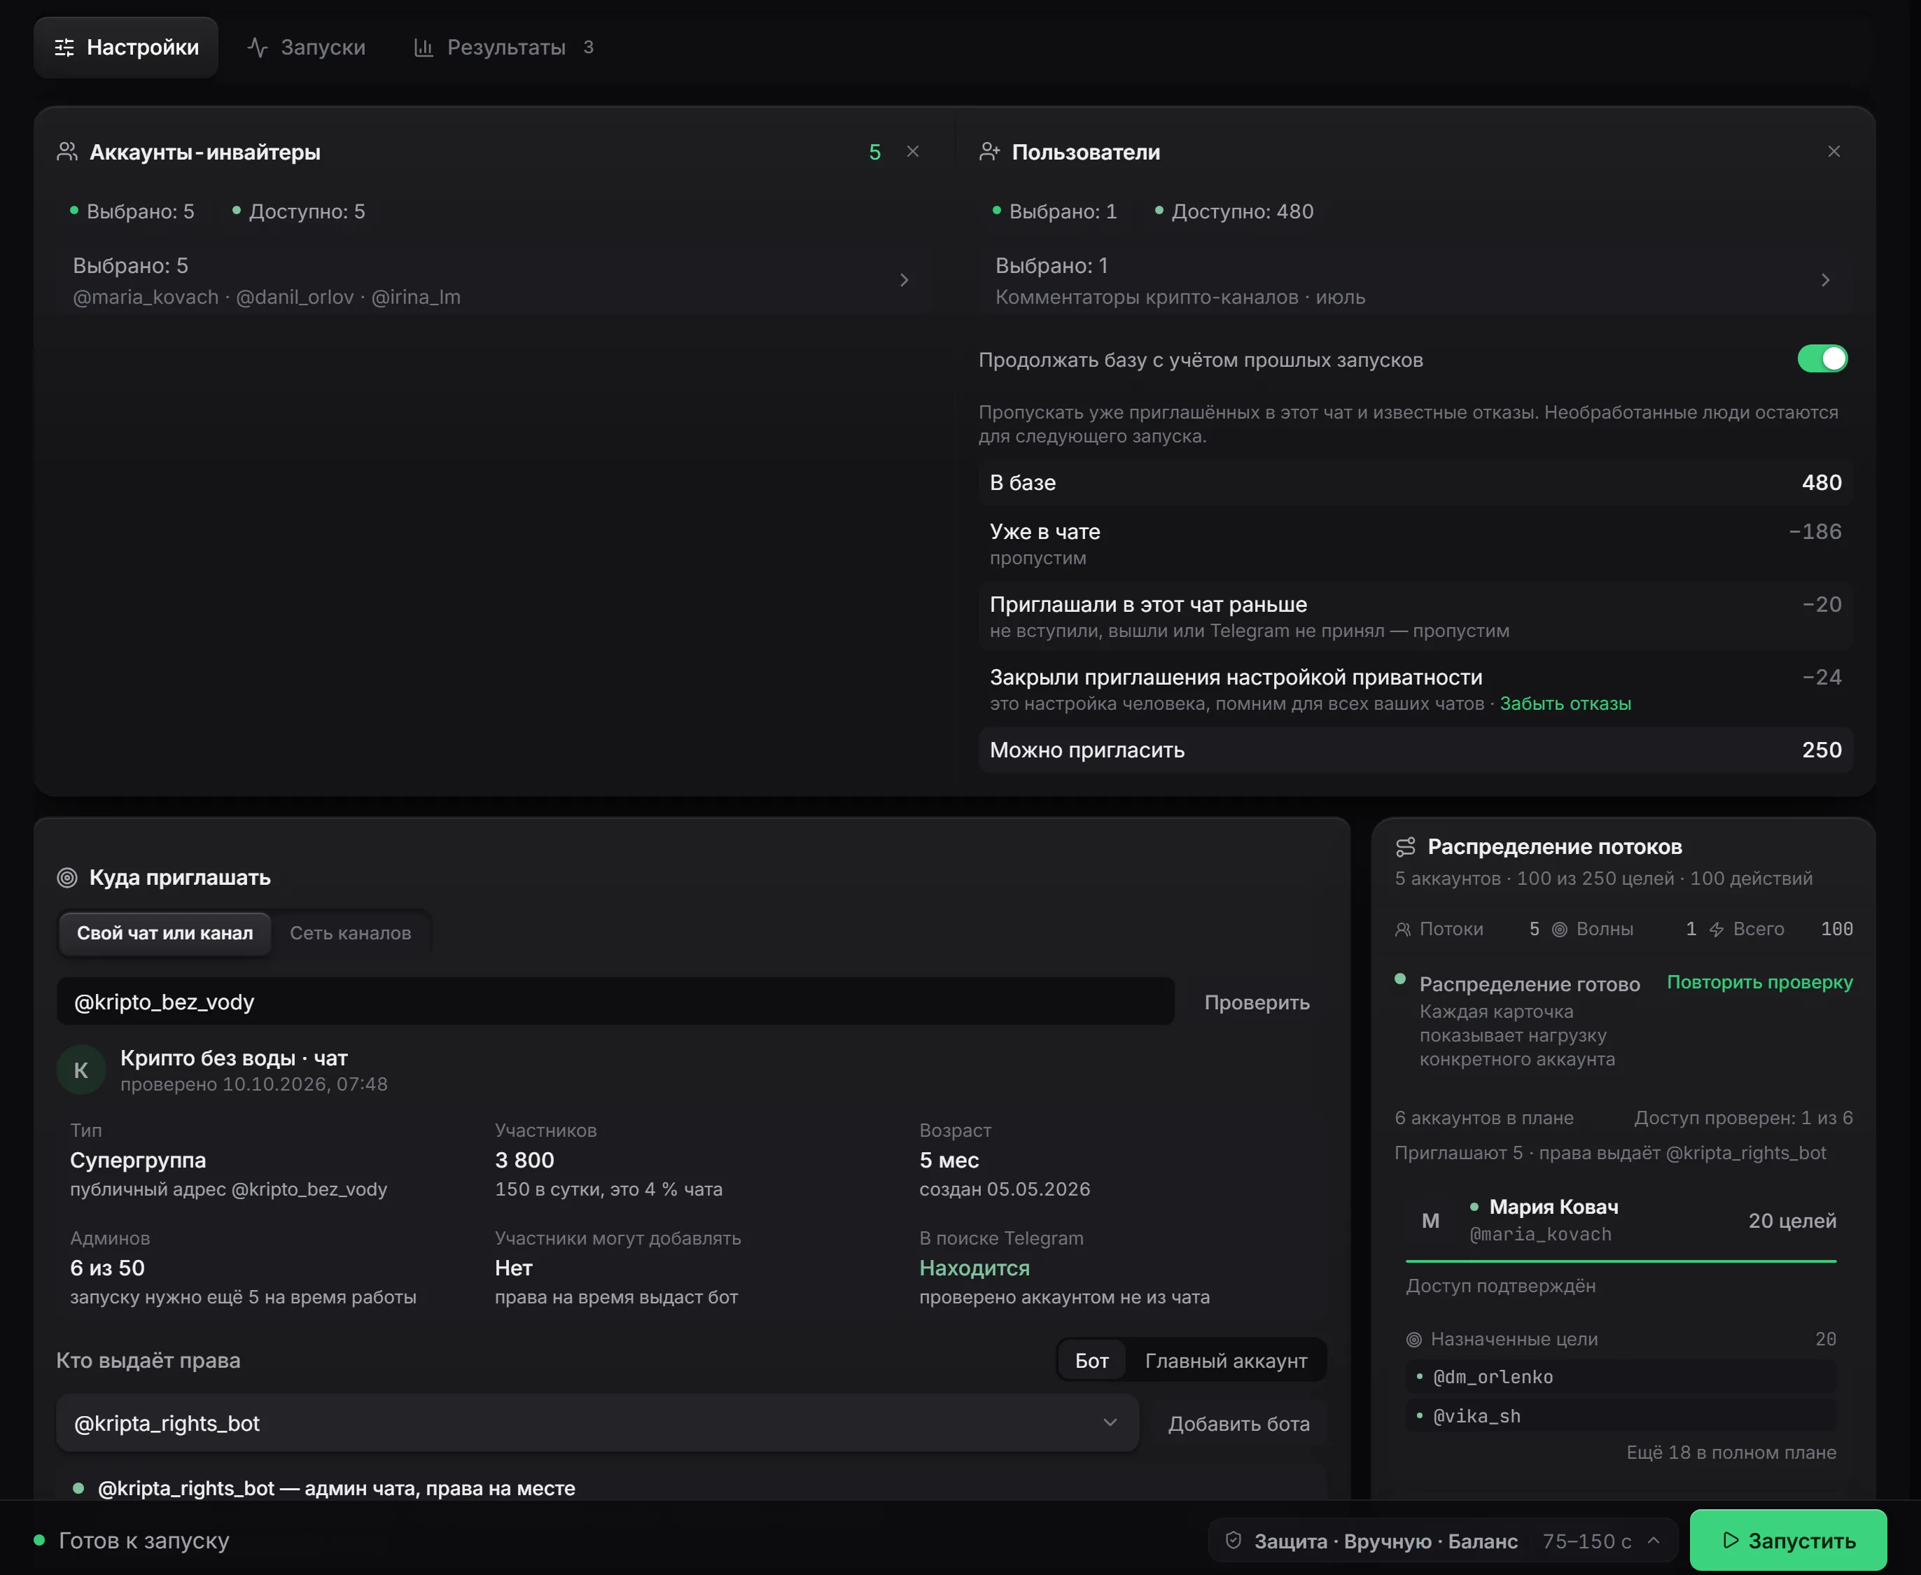Click the Проверить button
Image resolution: width=1921 pixels, height=1575 pixels.
(1257, 1002)
